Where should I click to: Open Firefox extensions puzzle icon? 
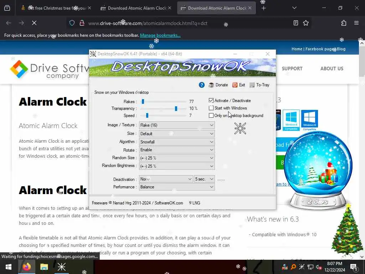(x=344, y=23)
